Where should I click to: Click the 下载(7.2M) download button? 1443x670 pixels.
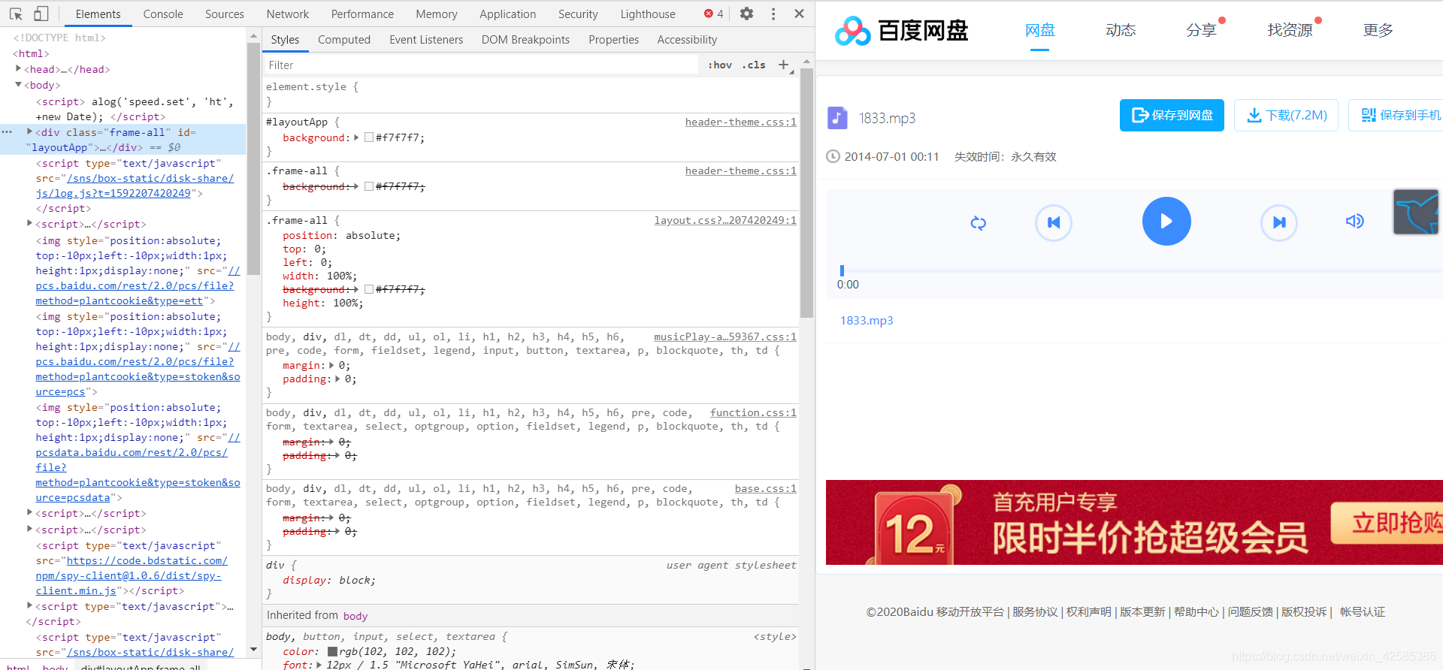1286,115
